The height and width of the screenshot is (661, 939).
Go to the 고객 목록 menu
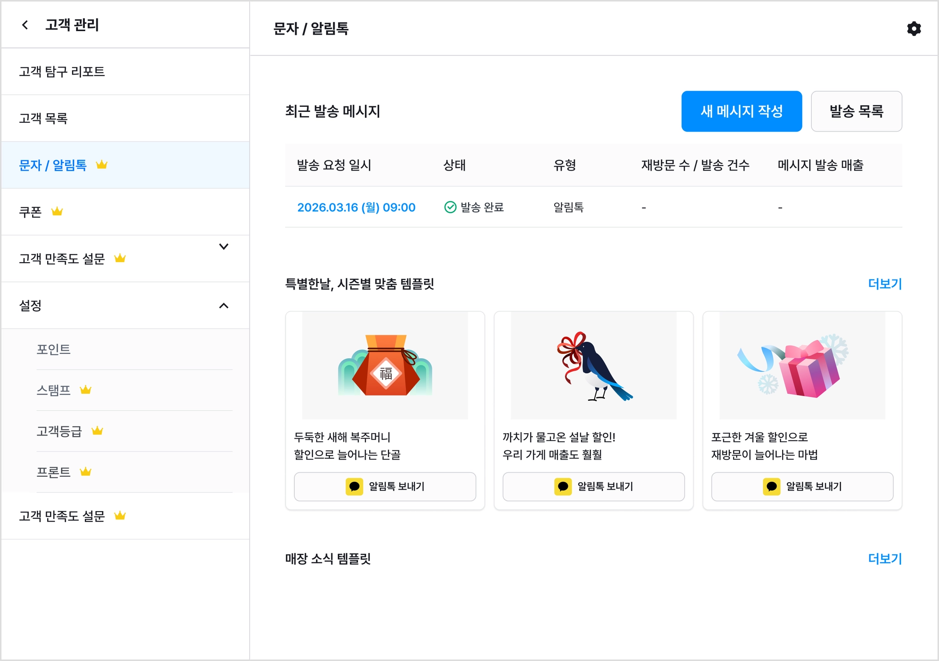click(x=43, y=118)
